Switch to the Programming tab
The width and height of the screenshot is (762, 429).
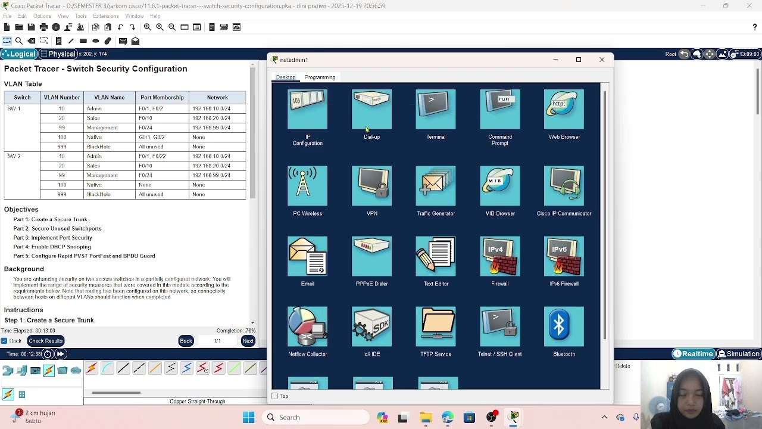tap(320, 77)
